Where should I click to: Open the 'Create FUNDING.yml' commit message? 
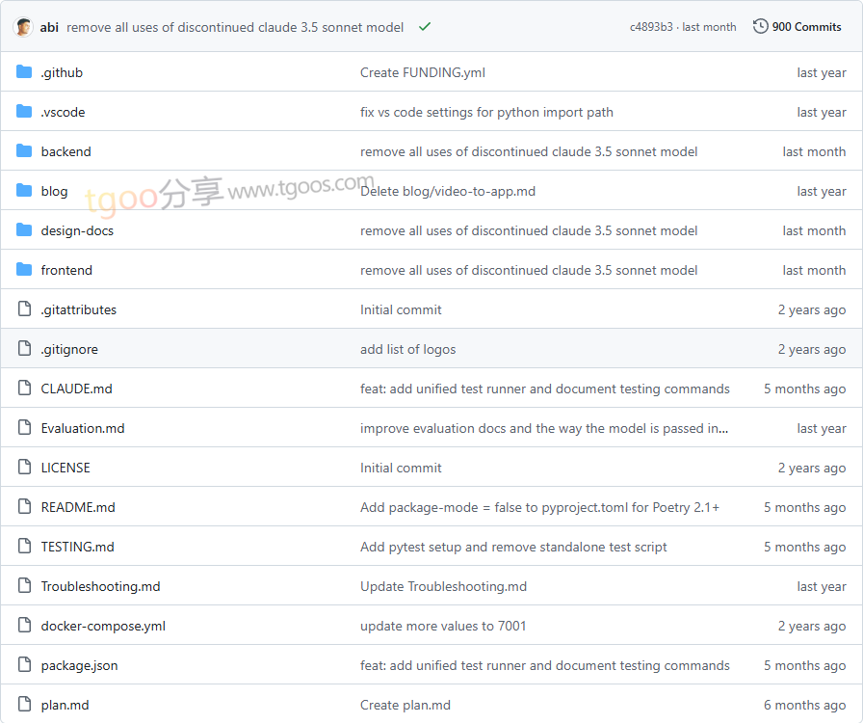point(423,72)
